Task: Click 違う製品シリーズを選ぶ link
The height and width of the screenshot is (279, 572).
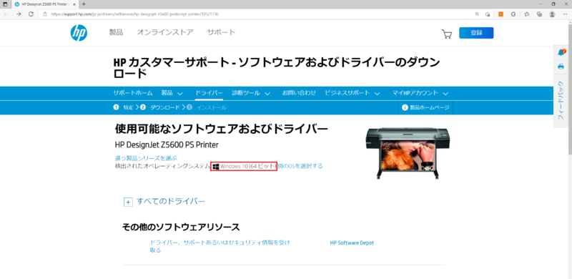Action: click(x=146, y=158)
